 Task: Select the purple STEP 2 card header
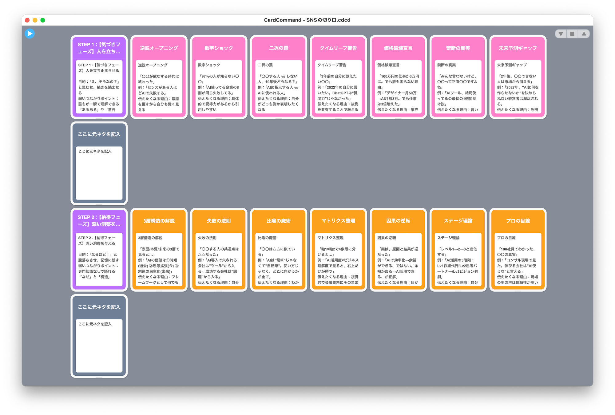[x=99, y=221]
